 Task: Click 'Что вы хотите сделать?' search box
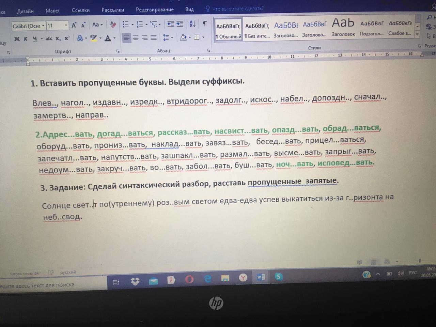tap(234, 9)
